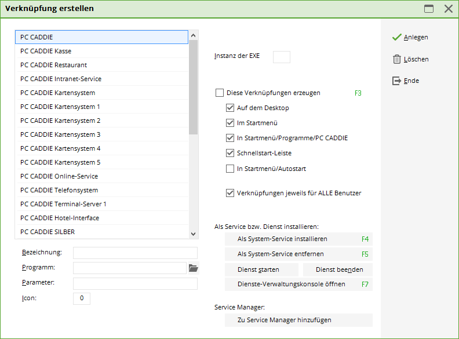Viewport: 459px width, 339px height.
Task: Uncheck 'Auf dem Desktop' option
Action: pos(230,108)
